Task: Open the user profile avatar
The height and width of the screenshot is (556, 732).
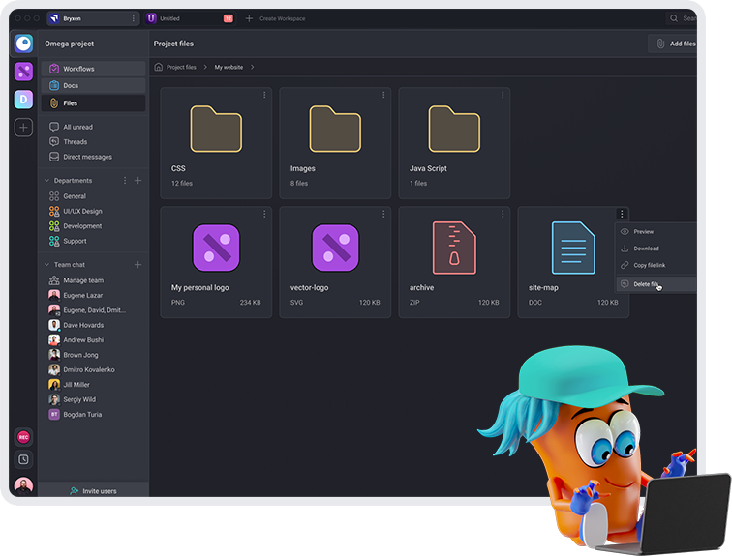Action: (23, 485)
